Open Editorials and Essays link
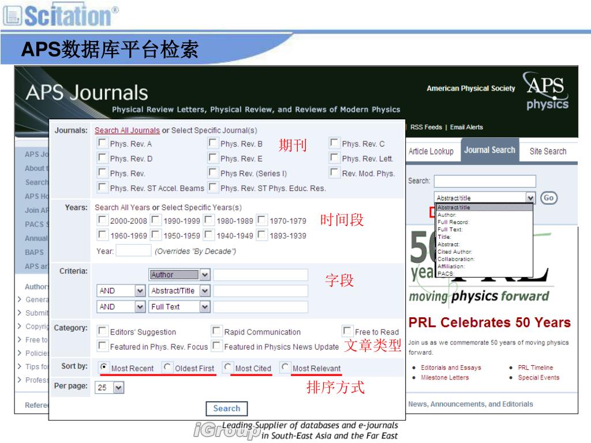591x443 pixels. click(x=451, y=367)
